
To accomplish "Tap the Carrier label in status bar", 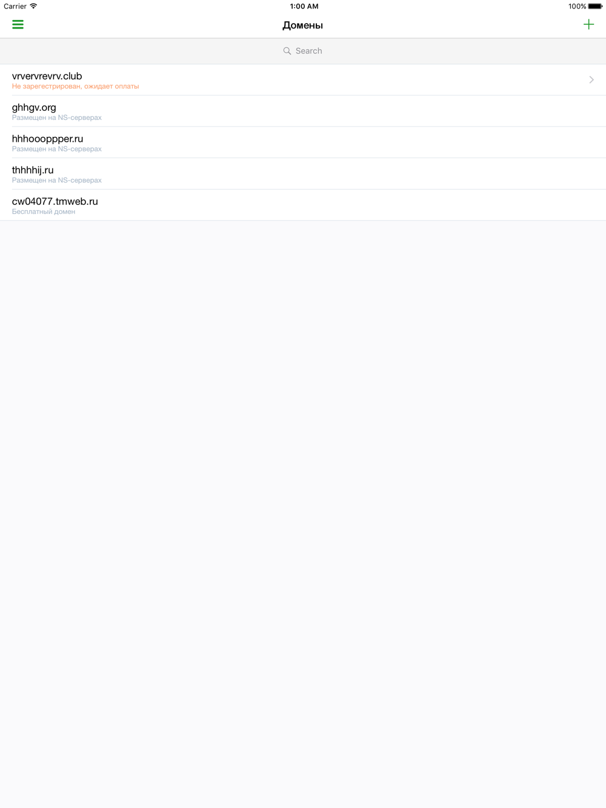I will pos(15,6).
